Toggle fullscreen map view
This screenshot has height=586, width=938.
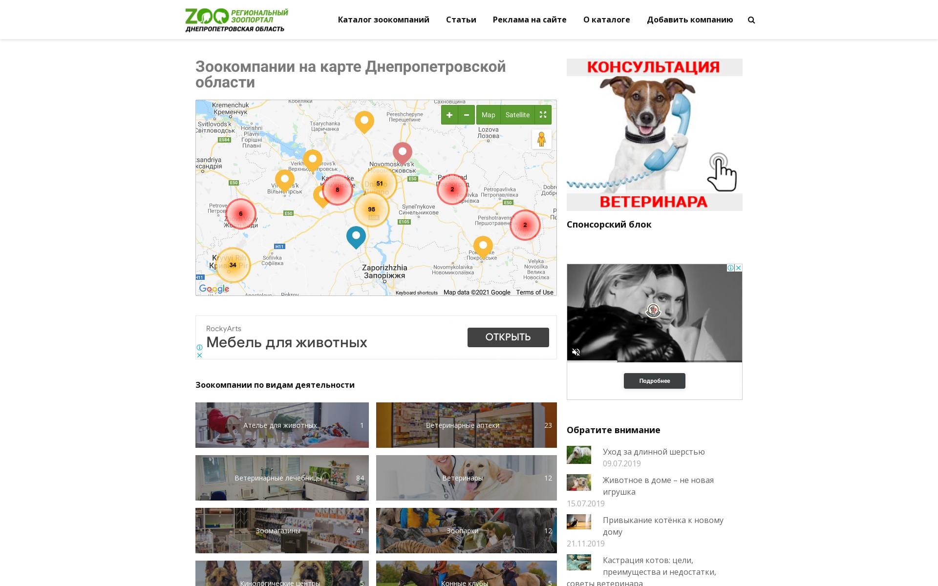pos(543,115)
